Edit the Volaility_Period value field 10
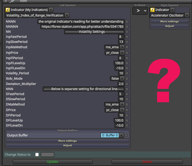Screen dimensions: 192x166 [121, 73]
